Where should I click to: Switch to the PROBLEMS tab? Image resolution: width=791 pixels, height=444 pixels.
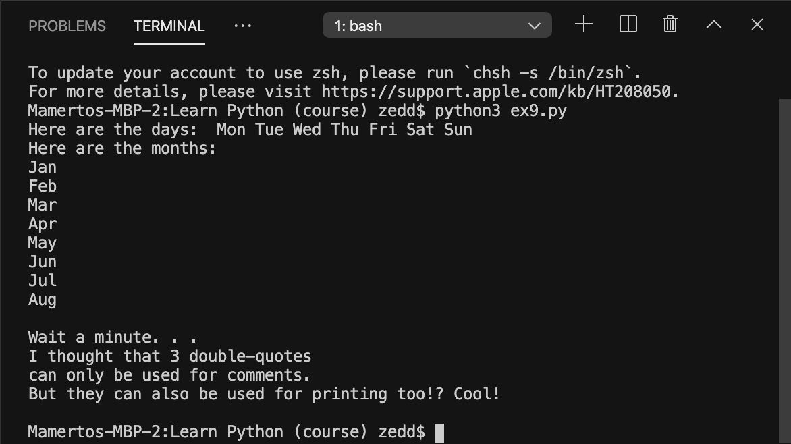[67, 26]
